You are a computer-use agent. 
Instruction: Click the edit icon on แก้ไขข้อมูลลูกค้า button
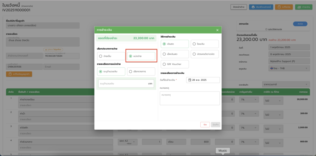pos(10,74)
